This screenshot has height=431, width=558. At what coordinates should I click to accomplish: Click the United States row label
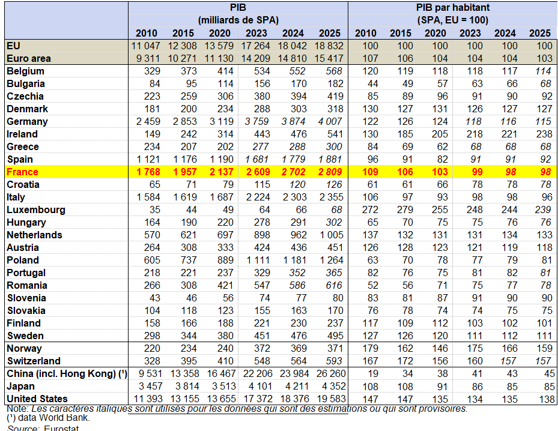click(37, 399)
